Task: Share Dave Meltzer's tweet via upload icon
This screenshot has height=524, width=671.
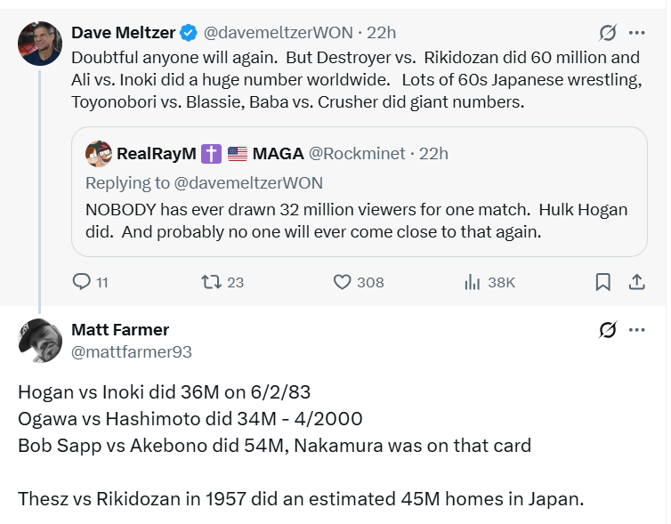Action: tap(637, 282)
